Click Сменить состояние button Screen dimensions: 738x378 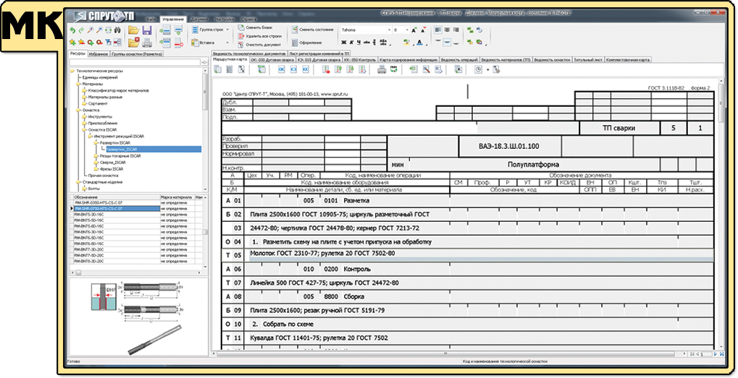314,30
